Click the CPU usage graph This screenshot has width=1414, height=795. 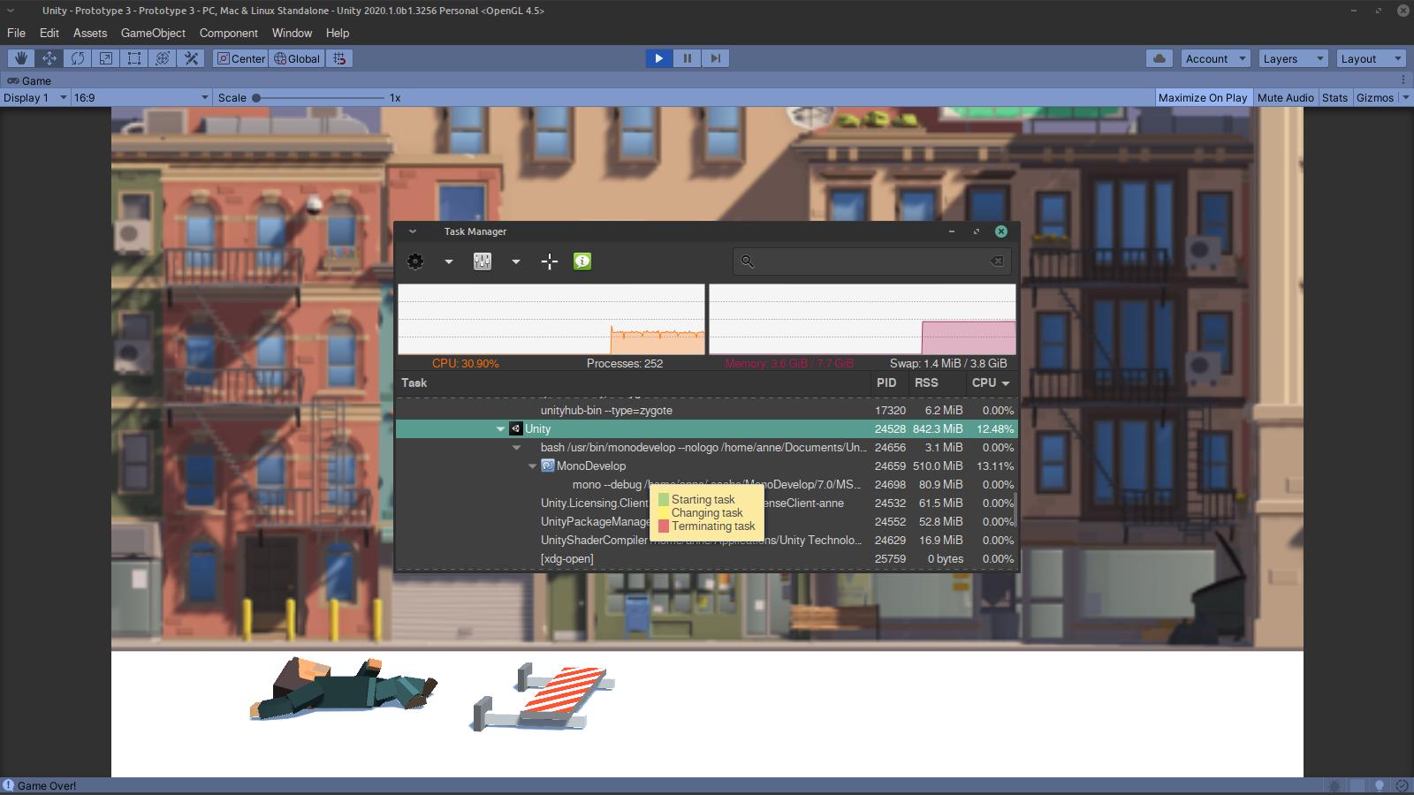pyautogui.click(x=551, y=319)
